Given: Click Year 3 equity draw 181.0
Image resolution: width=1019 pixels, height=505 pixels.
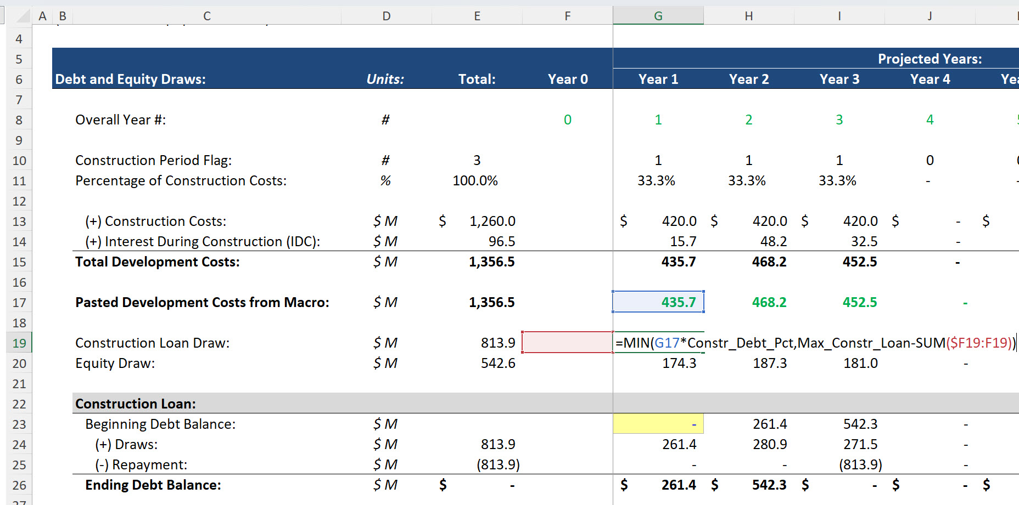Looking at the screenshot, I should point(860,363).
